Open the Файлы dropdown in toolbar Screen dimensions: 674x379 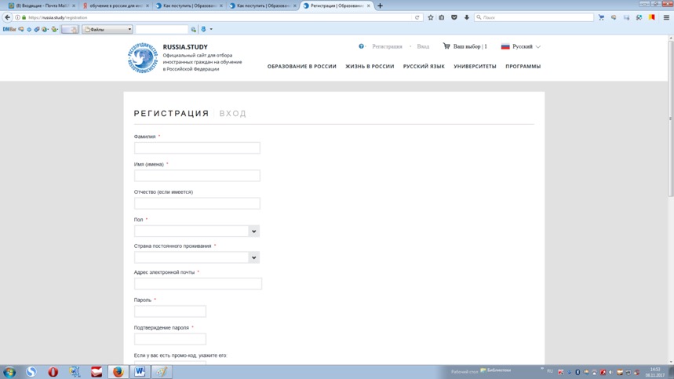(107, 30)
